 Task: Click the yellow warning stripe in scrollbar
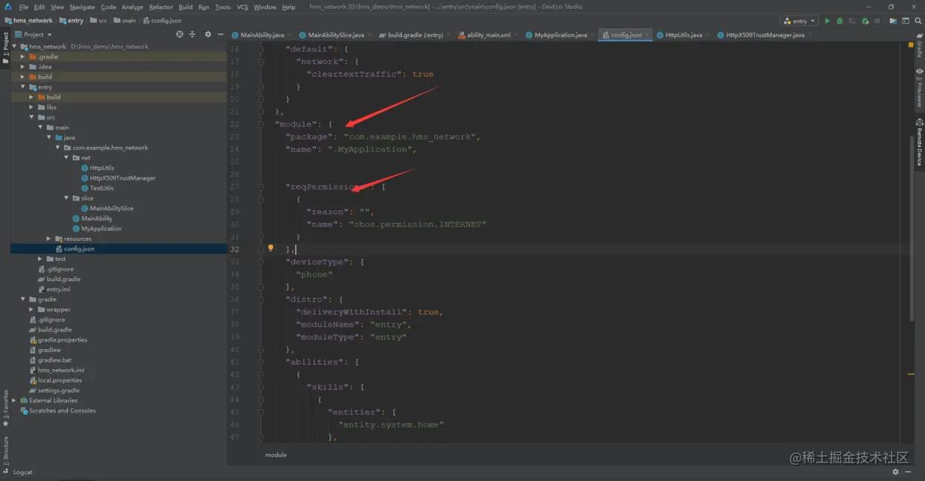point(911,374)
